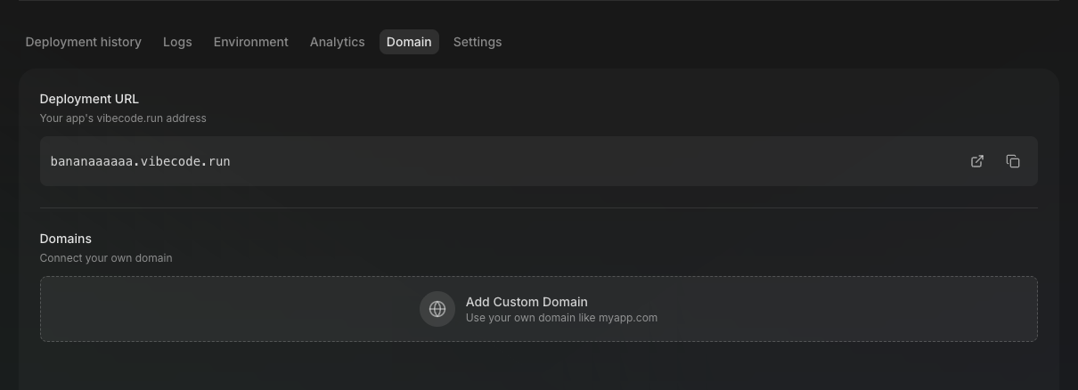
Task: Open deployment URL in new tab icon
Action: tap(977, 161)
